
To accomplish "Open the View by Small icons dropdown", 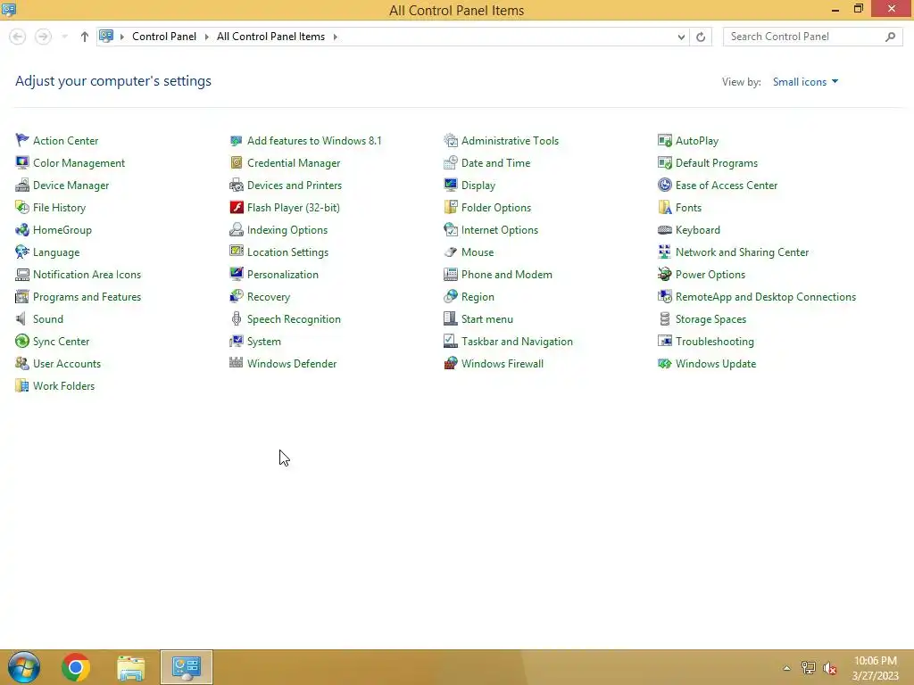I will point(806,82).
